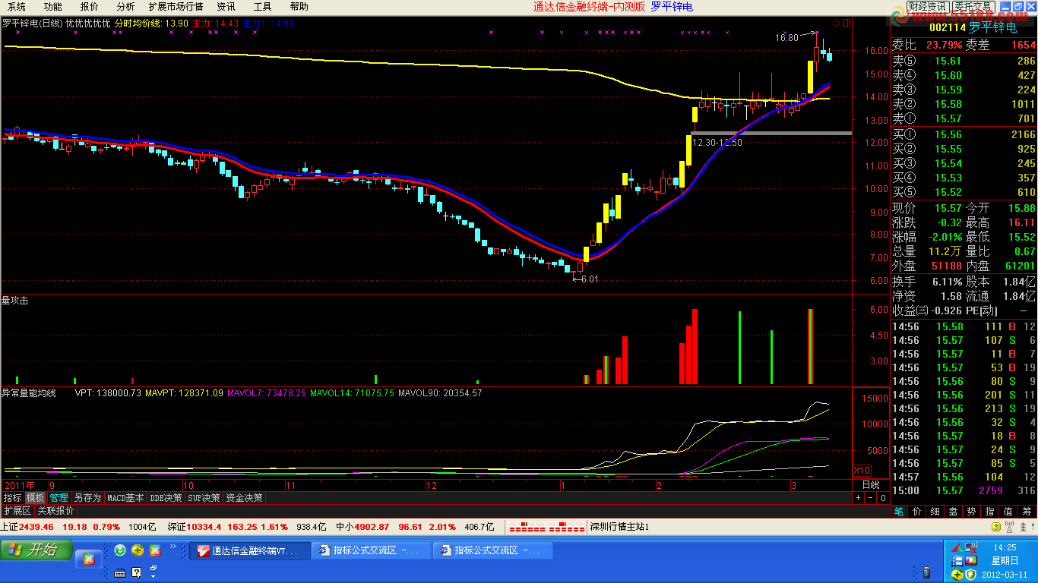The width and height of the screenshot is (1038, 583).
Task: Select the 盘 tab in quote panel
Action: pos(954,511)
